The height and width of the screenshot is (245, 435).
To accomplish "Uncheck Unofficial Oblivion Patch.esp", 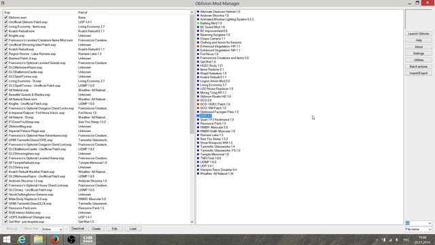I will point(6,22).
